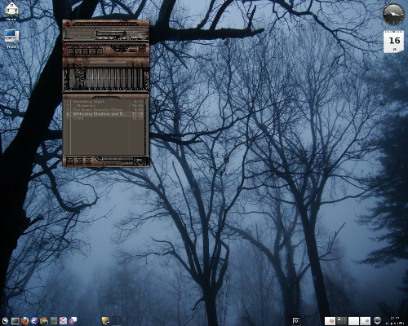
Task: Click the playlist vertical scrollbar
Action: pyautogui.click(x=147, y=127)
